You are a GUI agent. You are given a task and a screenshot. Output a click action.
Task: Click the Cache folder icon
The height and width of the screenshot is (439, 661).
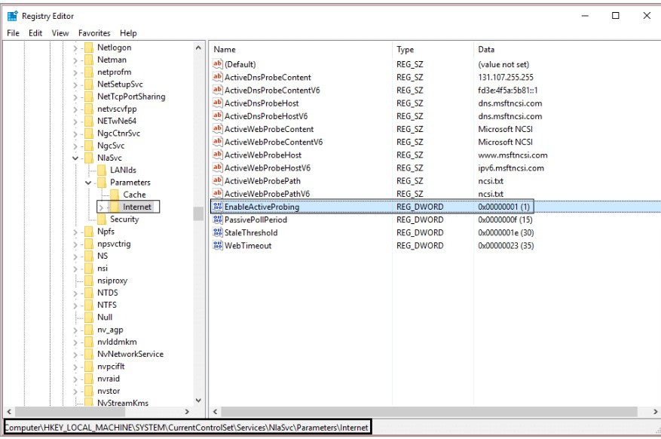point(115,195)
